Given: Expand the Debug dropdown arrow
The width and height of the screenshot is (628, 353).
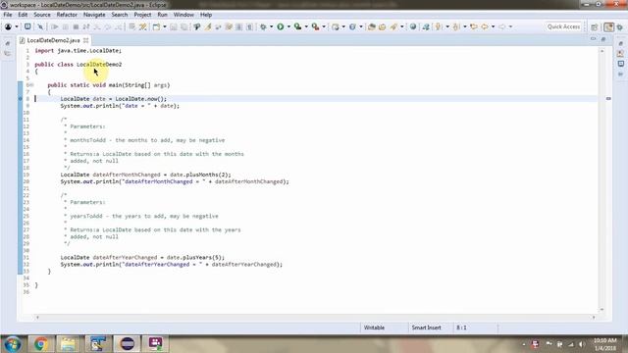Looking at the screenshot, I should tap(271, 26).
